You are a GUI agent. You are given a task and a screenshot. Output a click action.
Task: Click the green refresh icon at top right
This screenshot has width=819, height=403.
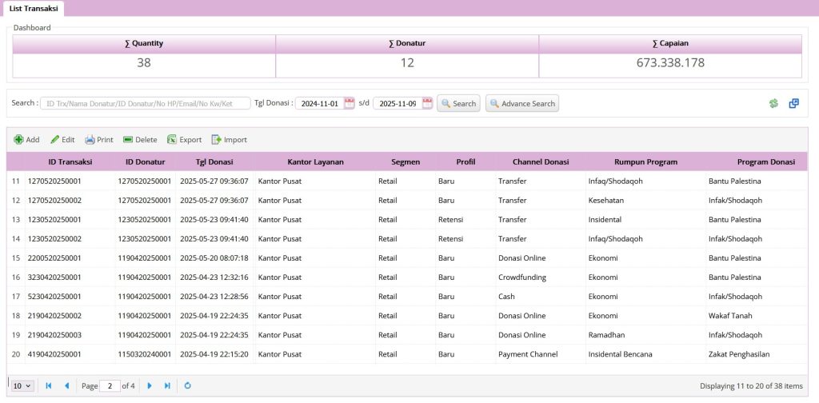pyautogui.click(x=773, y=103)
